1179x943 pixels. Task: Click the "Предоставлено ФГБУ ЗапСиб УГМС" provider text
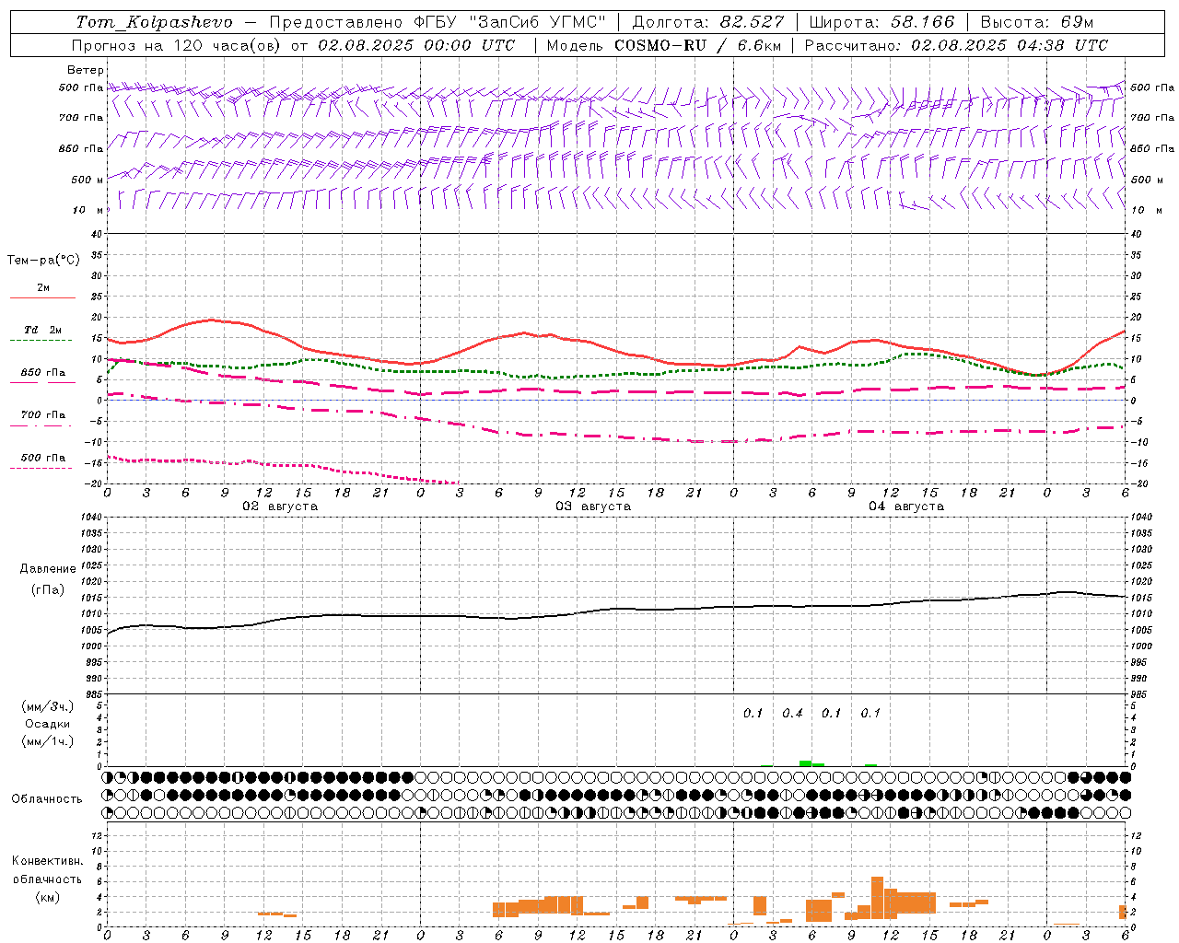click(438, 22)
